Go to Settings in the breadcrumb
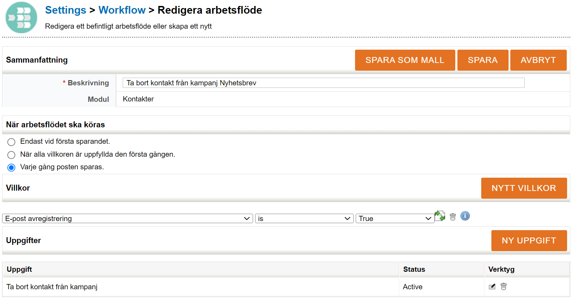This screenshot has height=298, width=572. [x=66, y=10]
